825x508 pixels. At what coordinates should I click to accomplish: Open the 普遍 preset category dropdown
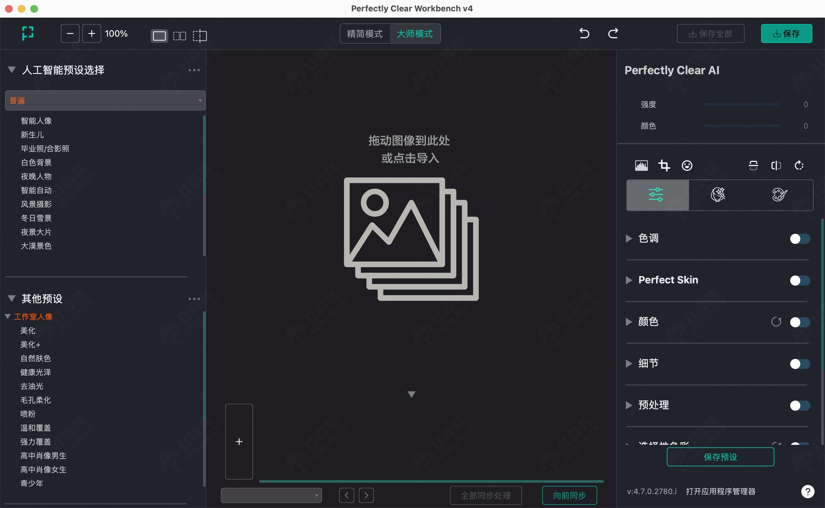point(105,100)
